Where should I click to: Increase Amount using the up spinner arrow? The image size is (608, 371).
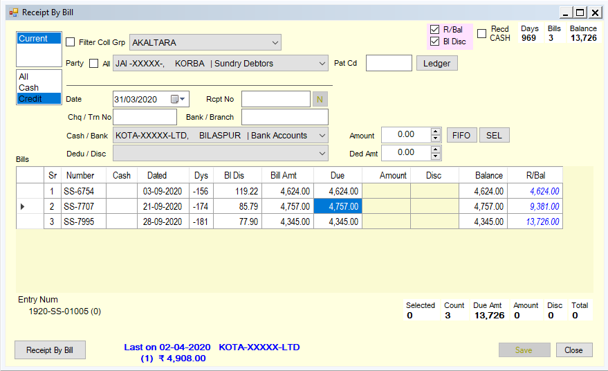(436, 132)
